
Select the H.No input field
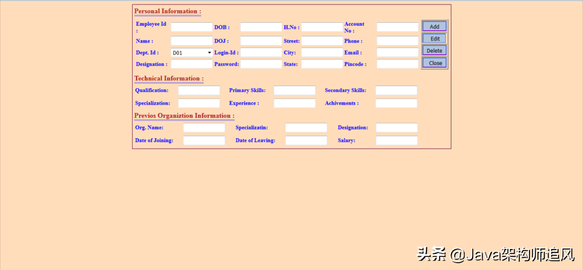[322, 27]
